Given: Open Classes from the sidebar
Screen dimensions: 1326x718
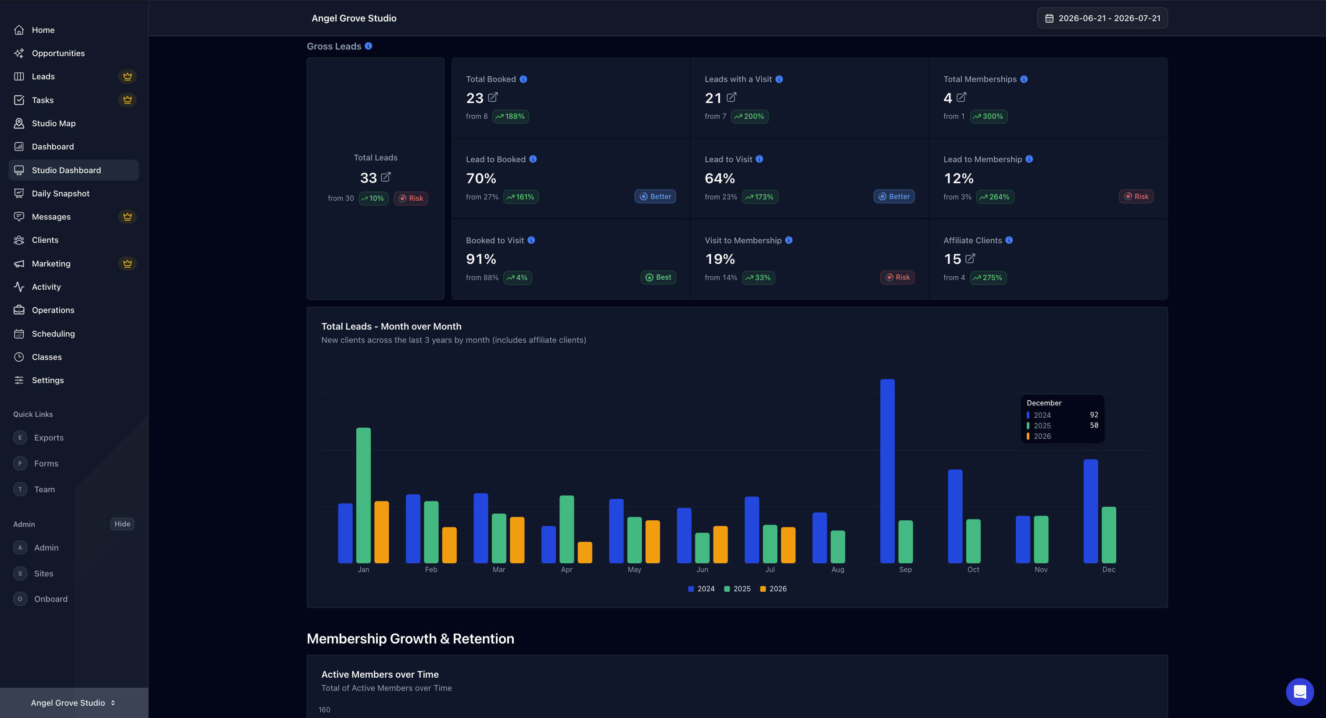Looking at the screenshot, I should tap(74, 356).
